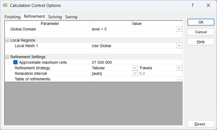Select the level = 5 value cell
Image resolution: width=217 pixels, height=130 pixels.
click(133, 29)
